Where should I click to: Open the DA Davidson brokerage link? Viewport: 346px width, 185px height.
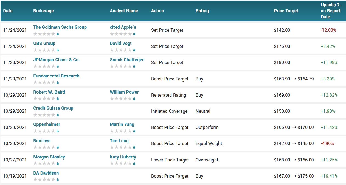coord(46,173)
